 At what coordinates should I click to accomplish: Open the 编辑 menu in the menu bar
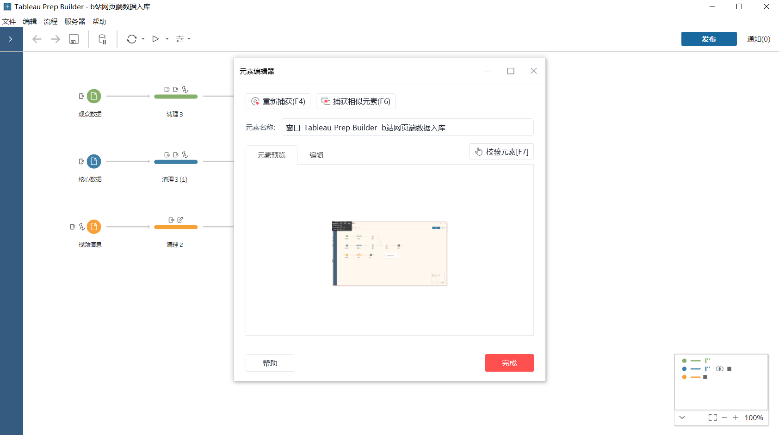click(30, 22)
